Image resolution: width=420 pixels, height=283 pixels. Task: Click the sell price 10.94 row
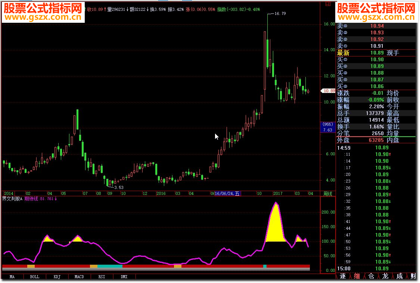point(376,26)
